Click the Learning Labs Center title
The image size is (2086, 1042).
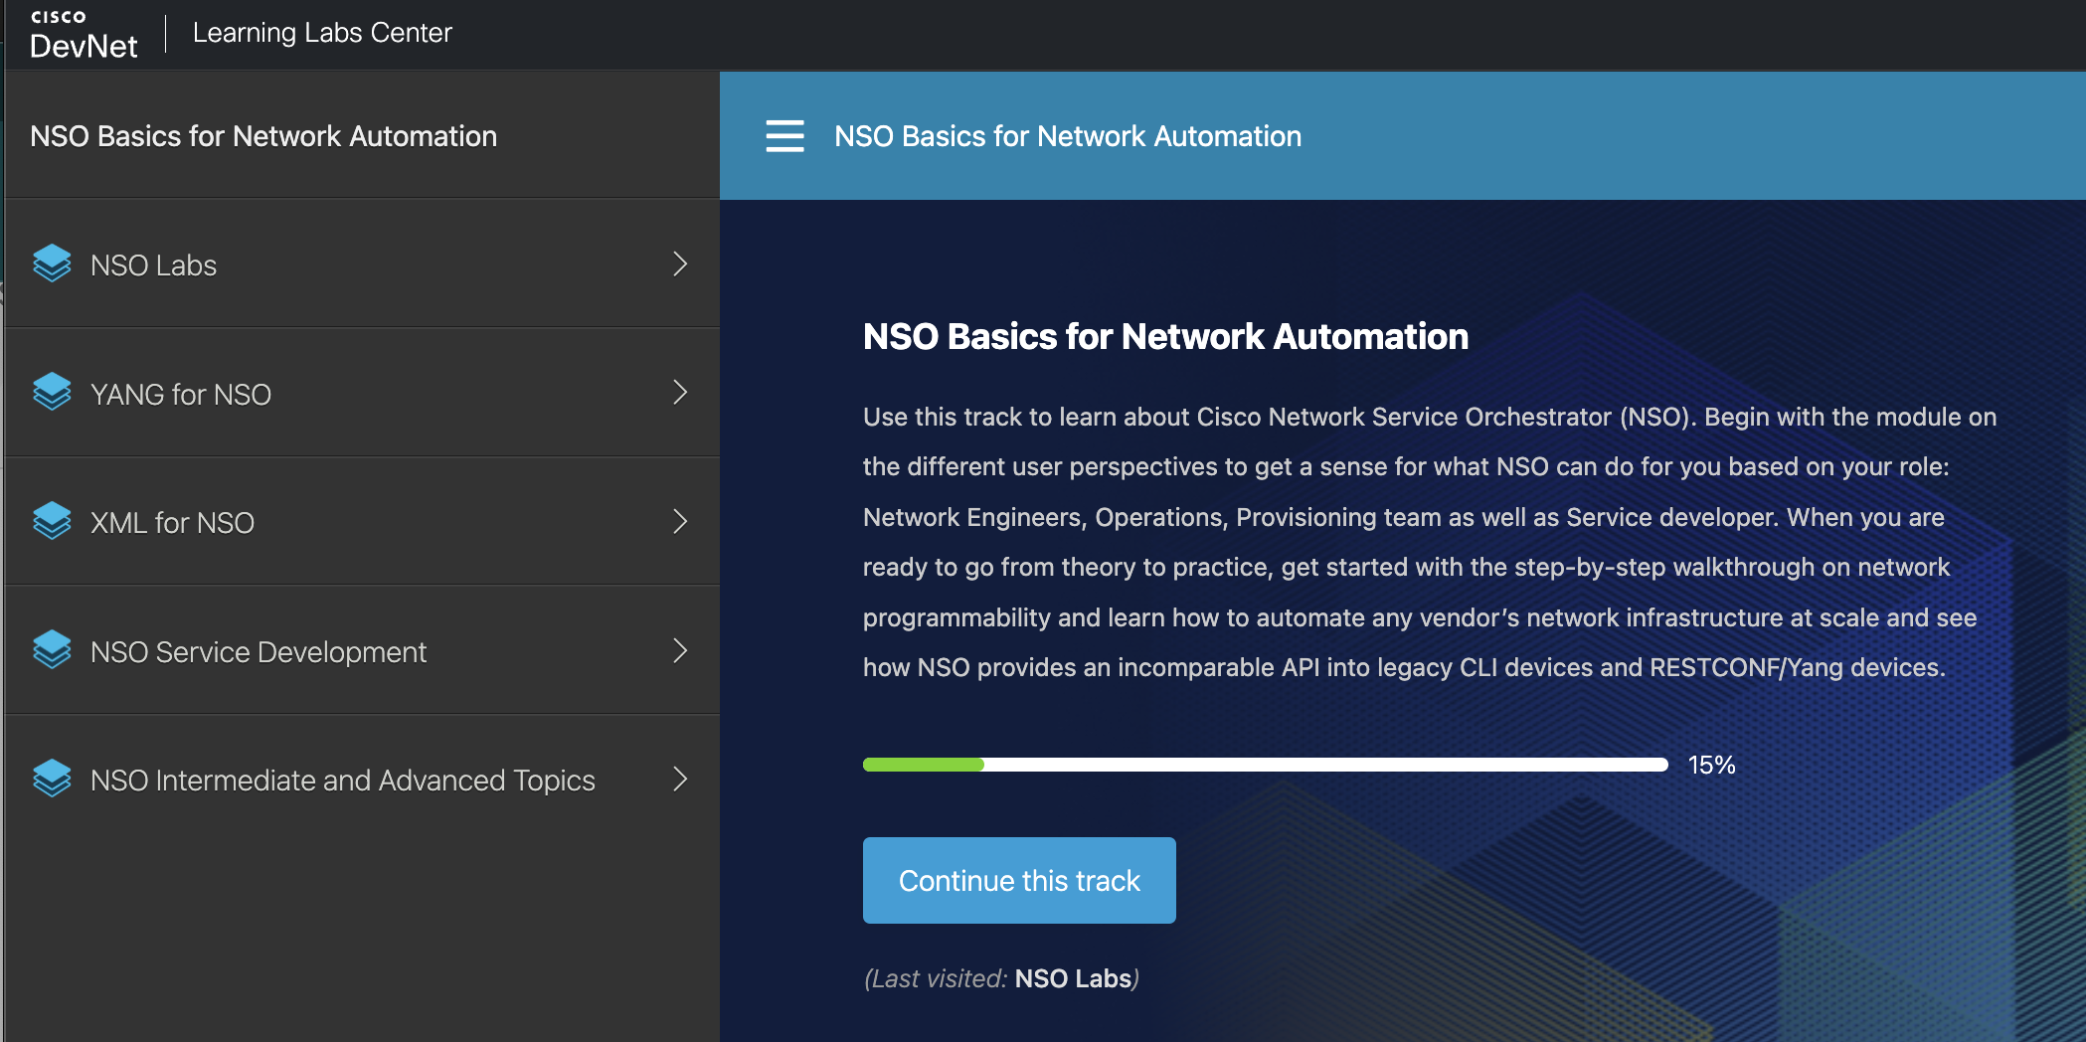[322, 32]
